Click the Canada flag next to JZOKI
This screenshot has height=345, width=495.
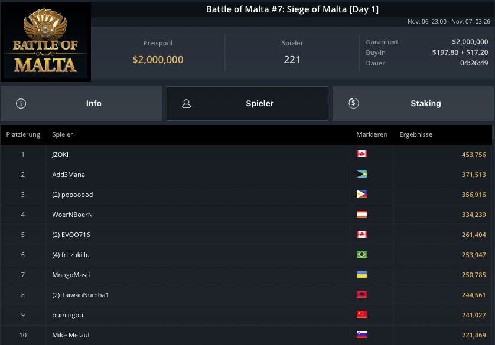point(362,155)
